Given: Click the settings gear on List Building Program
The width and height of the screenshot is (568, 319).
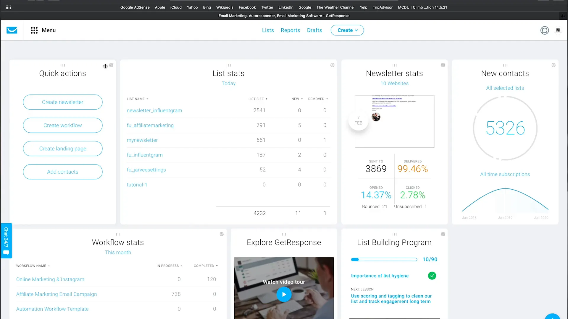Looking at the screenshot, I should (x=443, y=234).
